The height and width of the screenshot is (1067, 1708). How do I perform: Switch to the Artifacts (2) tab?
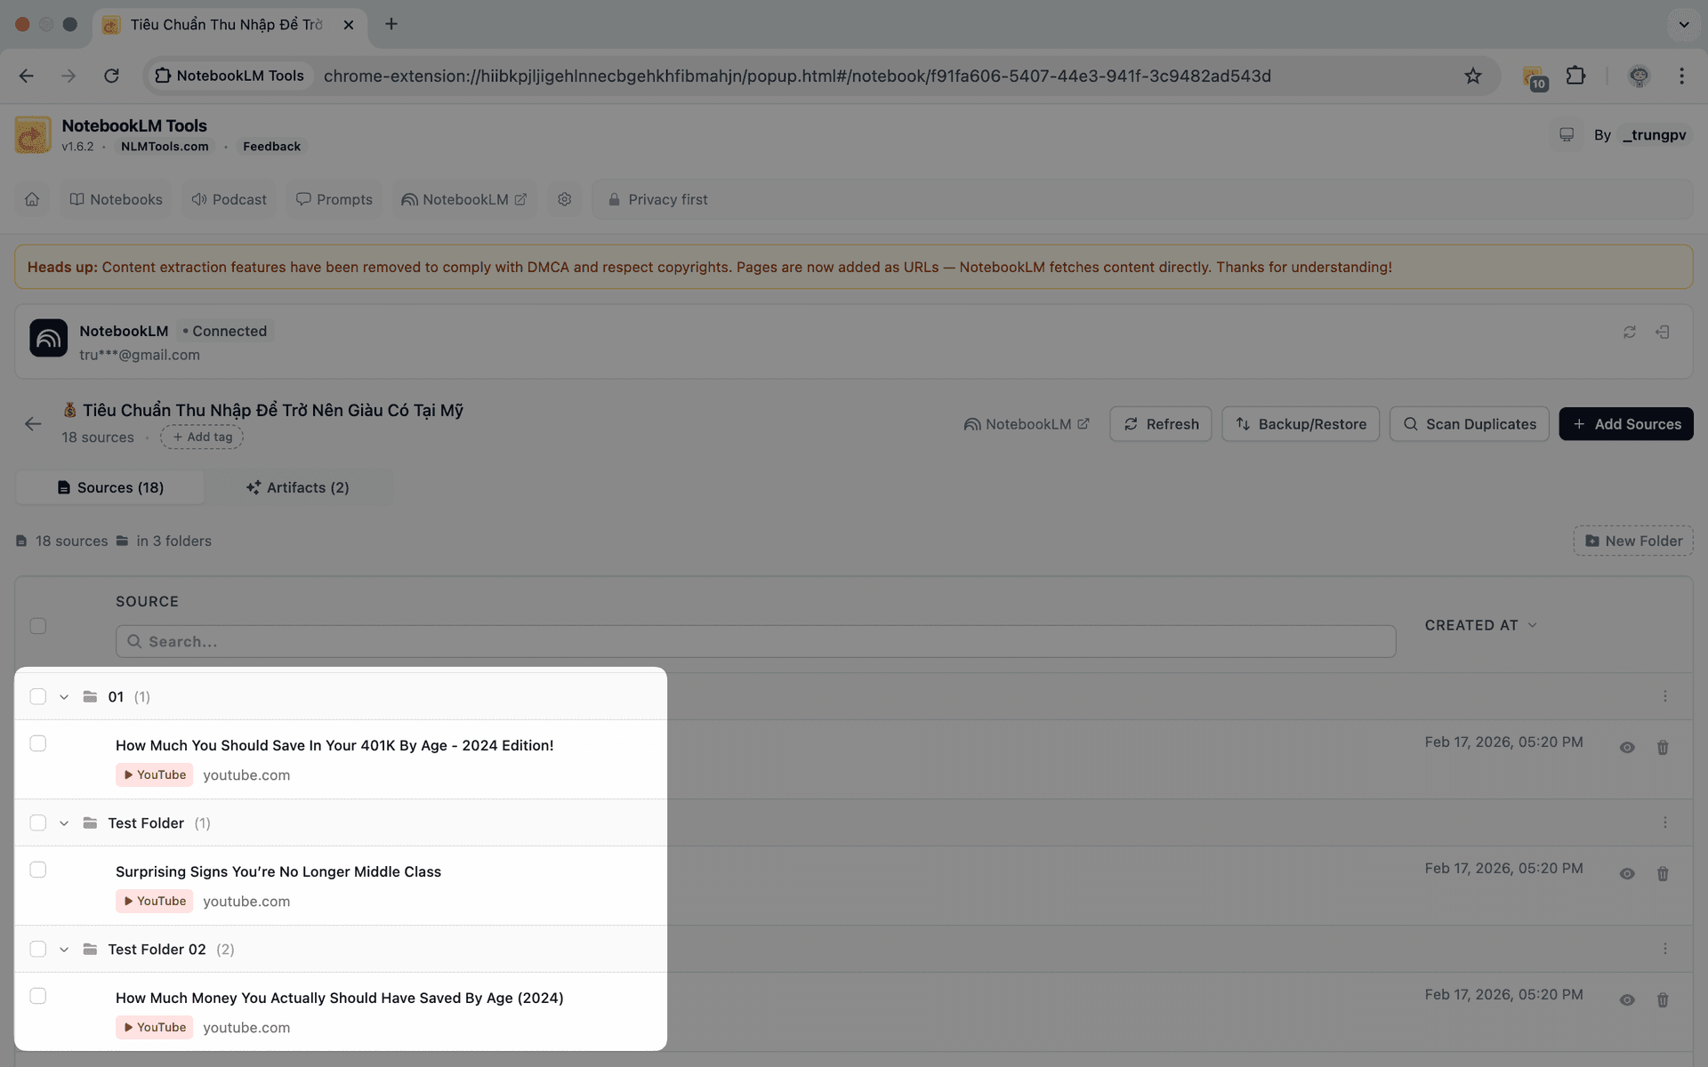(x=298, y=487)
